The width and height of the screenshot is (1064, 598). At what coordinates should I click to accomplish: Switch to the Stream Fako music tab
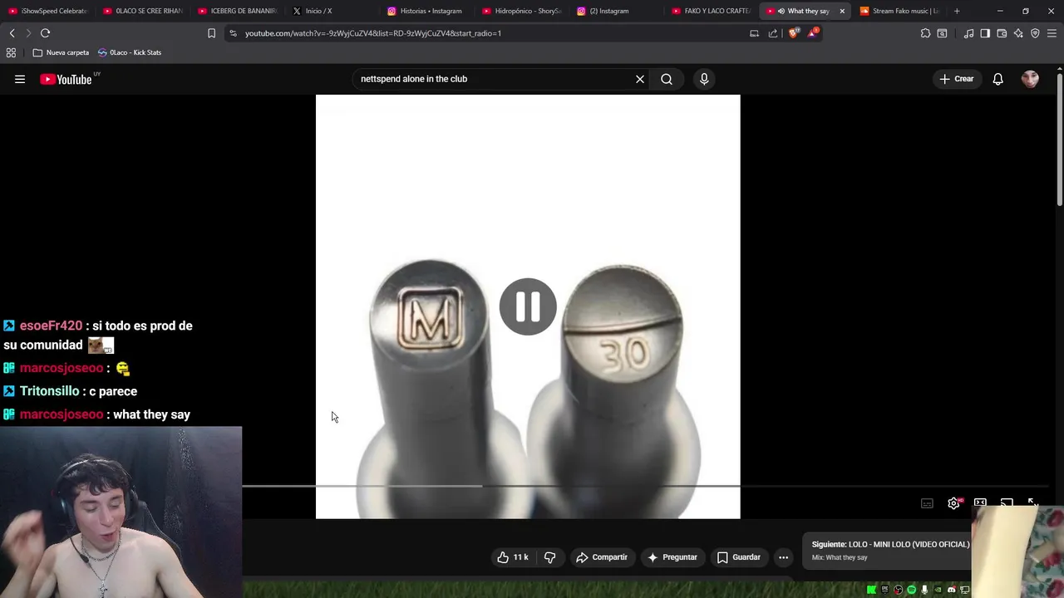[899, 11]
